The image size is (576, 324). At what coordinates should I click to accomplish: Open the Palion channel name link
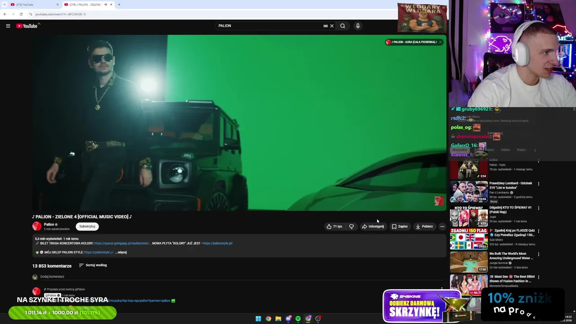(x=49, y=224)
